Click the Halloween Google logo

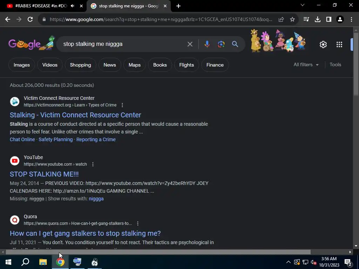(x=32, y=43)
